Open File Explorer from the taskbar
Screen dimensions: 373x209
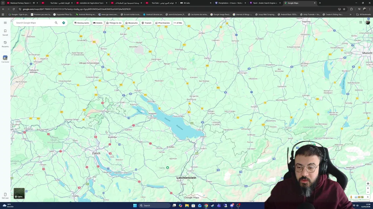coord(187,206)
